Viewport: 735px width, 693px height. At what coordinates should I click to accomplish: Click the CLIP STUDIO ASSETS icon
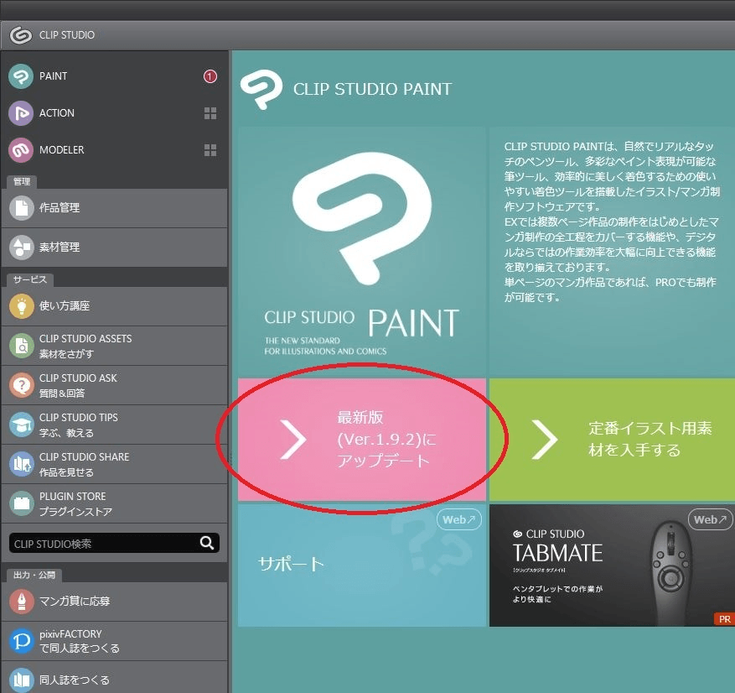tap(22, 346)
